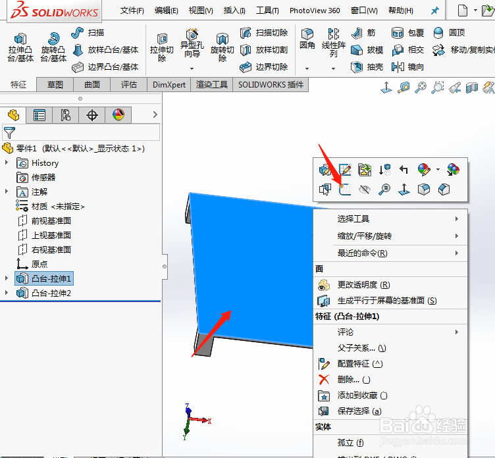Select the Linear Pattern (线性阵列) tool
This screenshot has width=495, height=458.
pos(333,43)
